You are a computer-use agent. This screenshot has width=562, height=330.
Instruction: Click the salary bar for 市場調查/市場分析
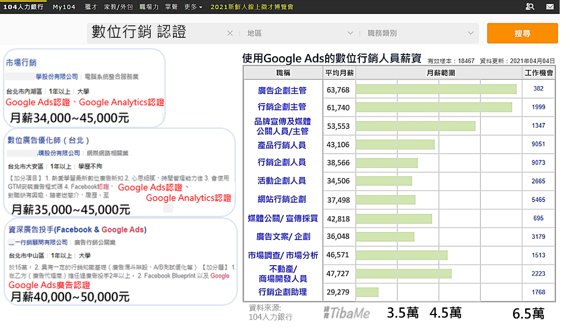tap(402, 255)
